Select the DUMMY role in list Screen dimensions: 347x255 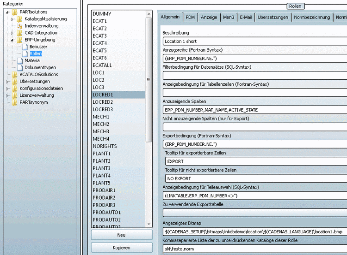click(118, 14)
